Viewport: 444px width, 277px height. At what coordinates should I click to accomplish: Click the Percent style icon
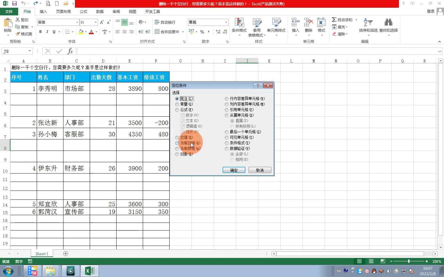coord(202,32)
